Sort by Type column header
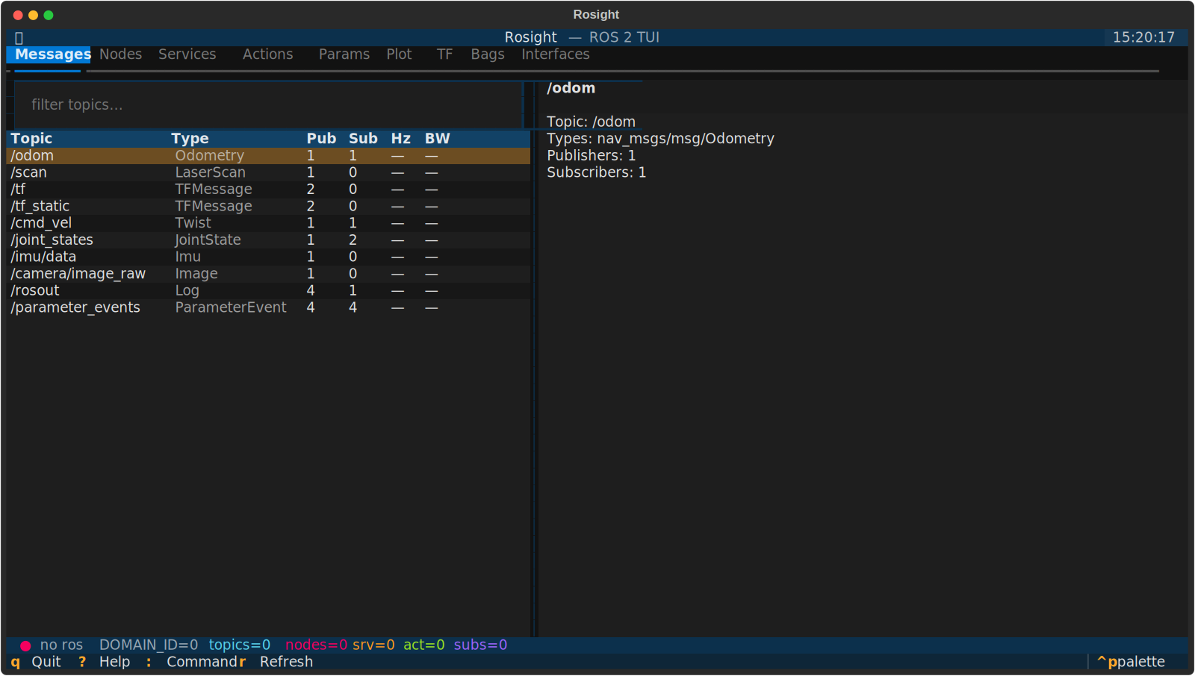The height and width of the screenshot is (676, 1195). click(190, 139)
